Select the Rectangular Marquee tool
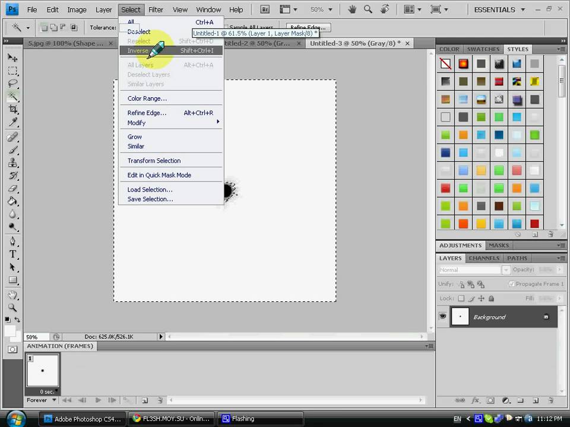 [x=12, y=71]
